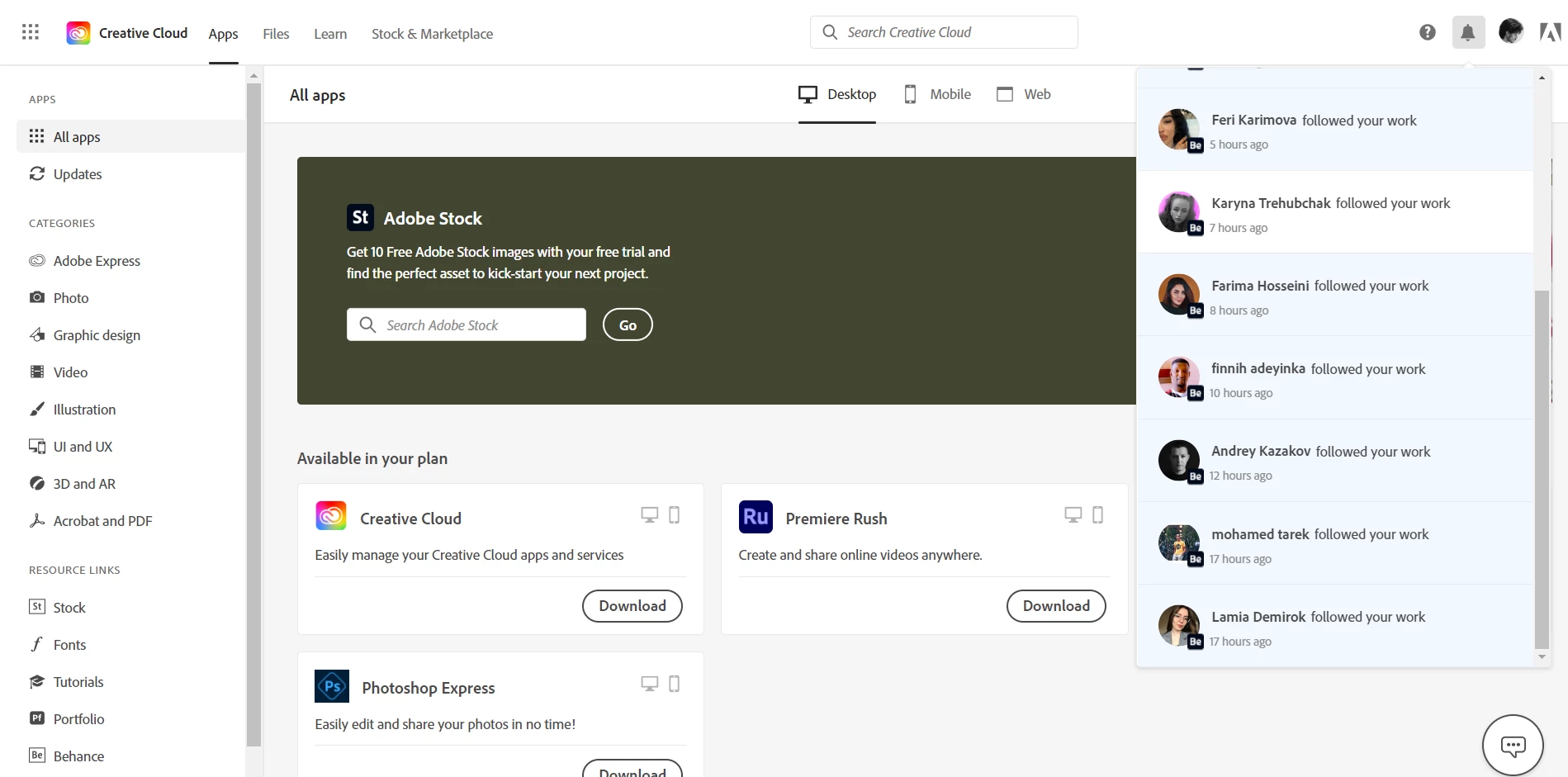Viewport: 1568px width, 777px height.
Task: Select the 3D and AR icon
Action: point(37,483)
